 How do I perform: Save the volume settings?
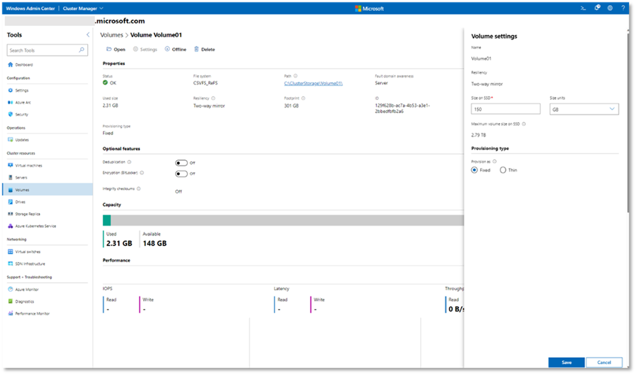[566, 362]
